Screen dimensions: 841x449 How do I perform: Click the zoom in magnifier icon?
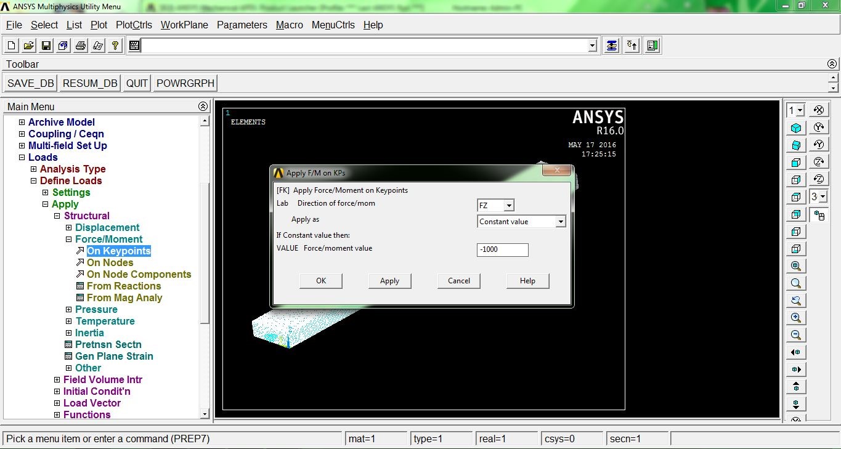(x=795, y=317)
